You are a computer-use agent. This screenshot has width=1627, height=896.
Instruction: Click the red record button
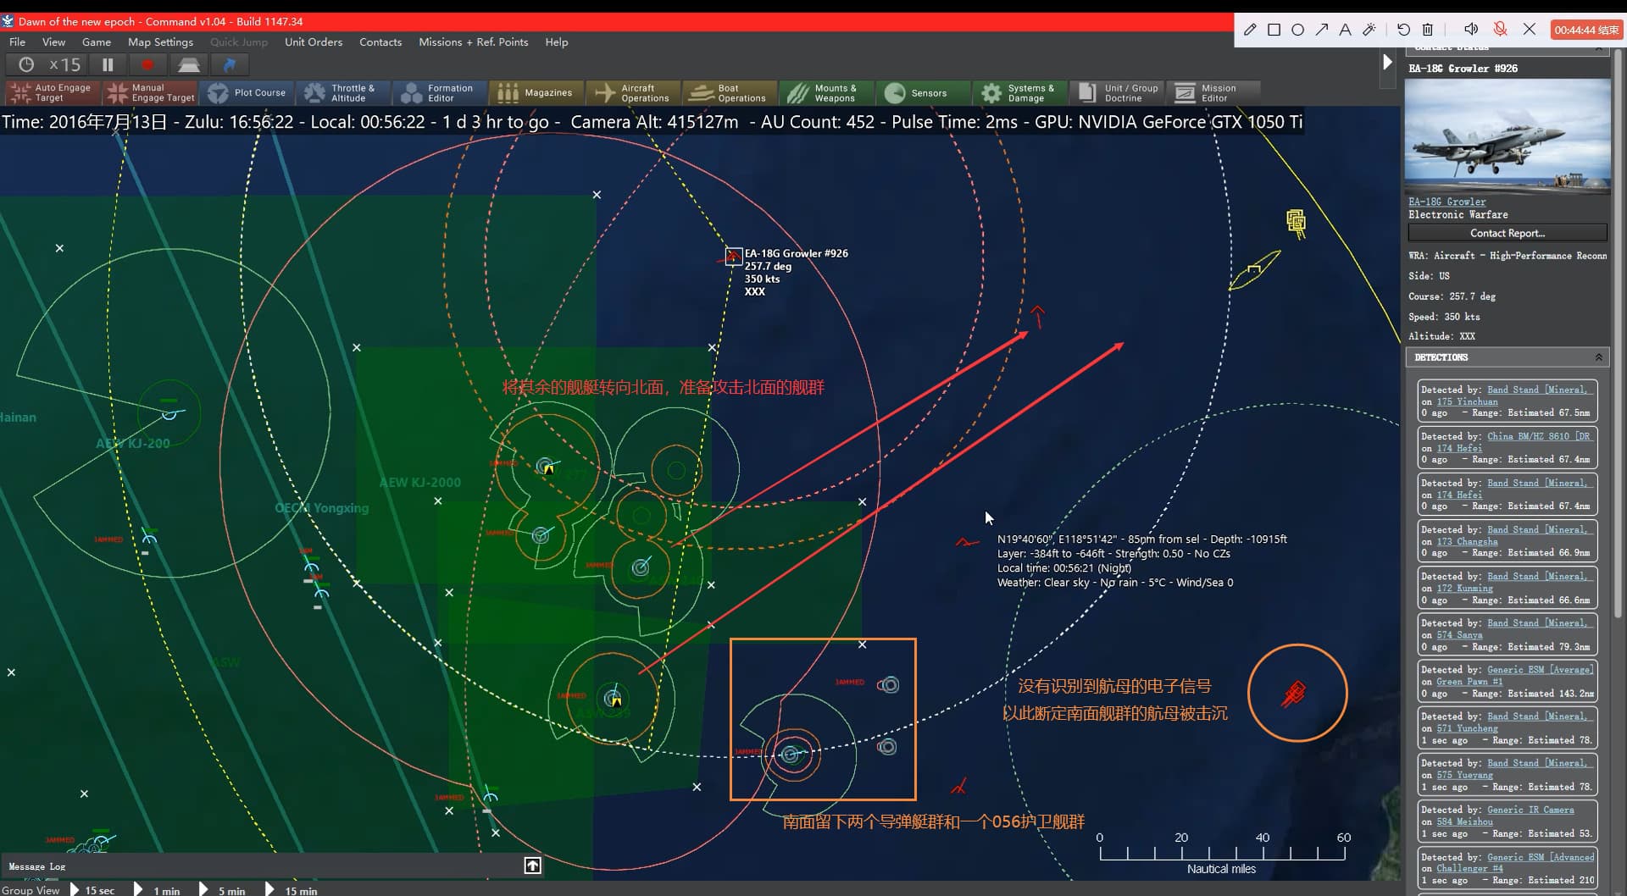coord(147,64)
